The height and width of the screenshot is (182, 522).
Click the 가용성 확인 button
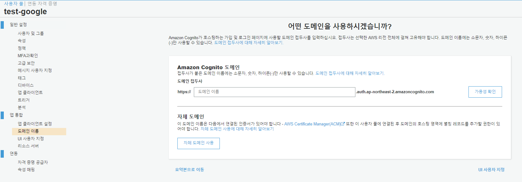(x=485, y=92)
